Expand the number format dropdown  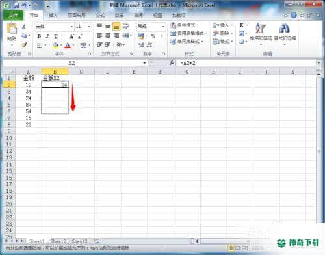(x=163, y=27)
